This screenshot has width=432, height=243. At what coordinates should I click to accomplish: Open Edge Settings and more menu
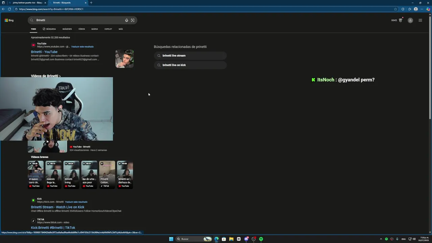click(422, 9)
